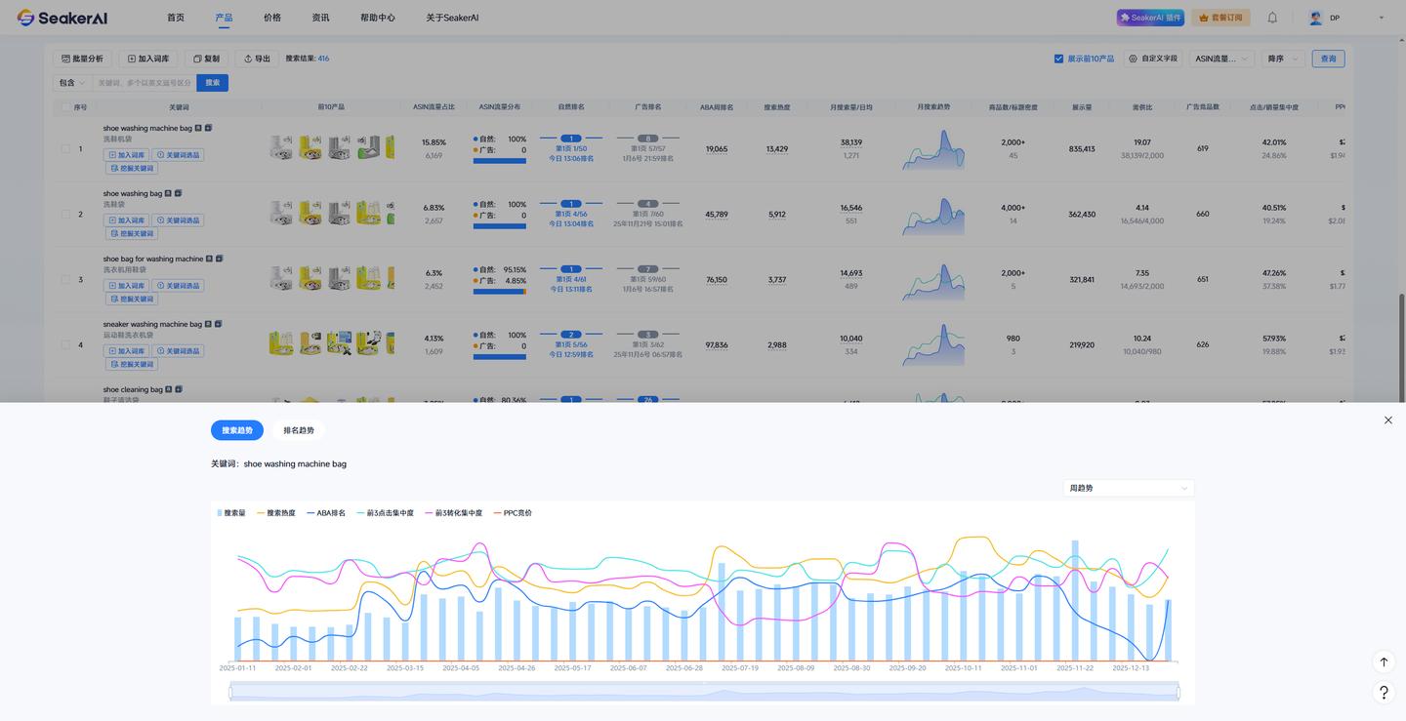Open the 周趋势 period dropdown
Screen dimensions: 1406x721
[x=1128, y=488]
